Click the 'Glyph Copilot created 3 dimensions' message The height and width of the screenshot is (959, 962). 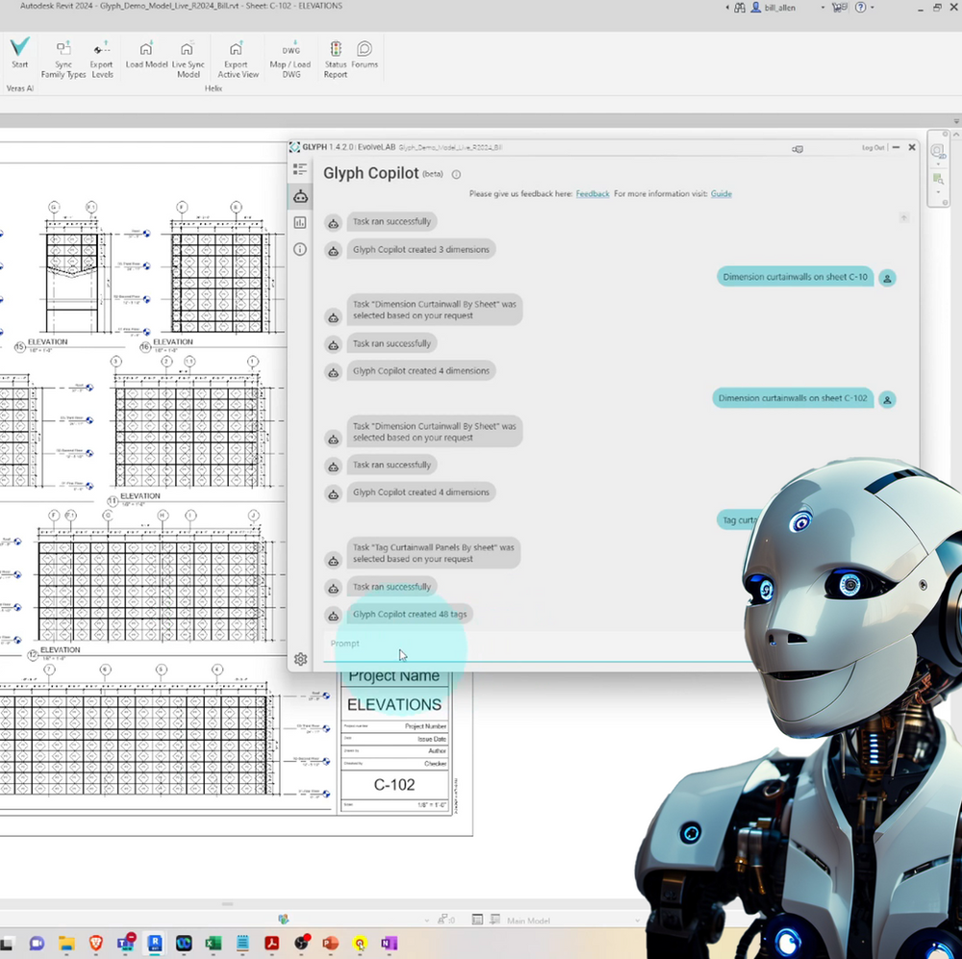click(x=421, y=249)
